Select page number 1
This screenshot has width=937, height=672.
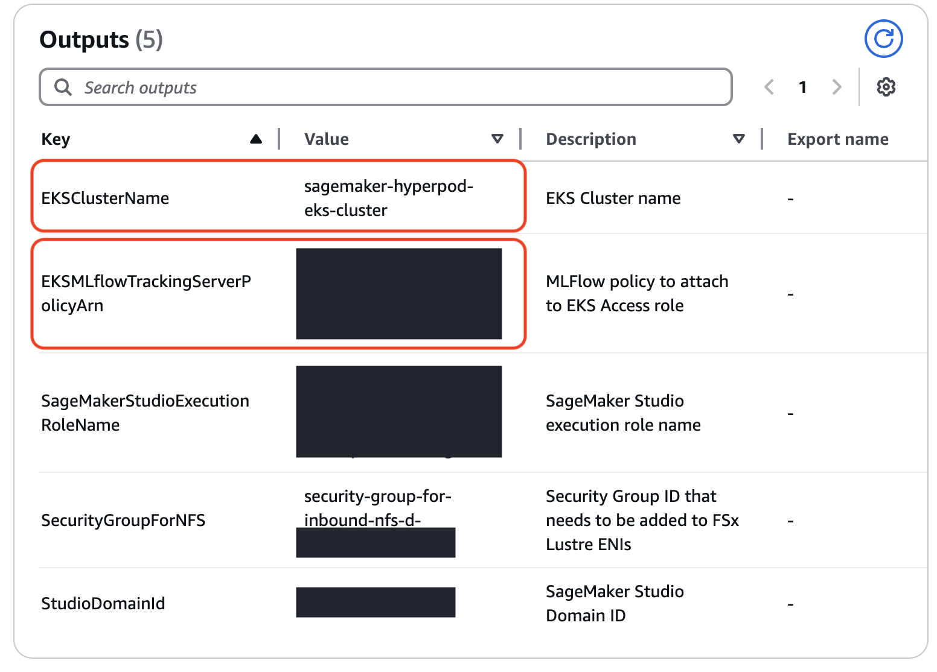(x=802, y=87)
